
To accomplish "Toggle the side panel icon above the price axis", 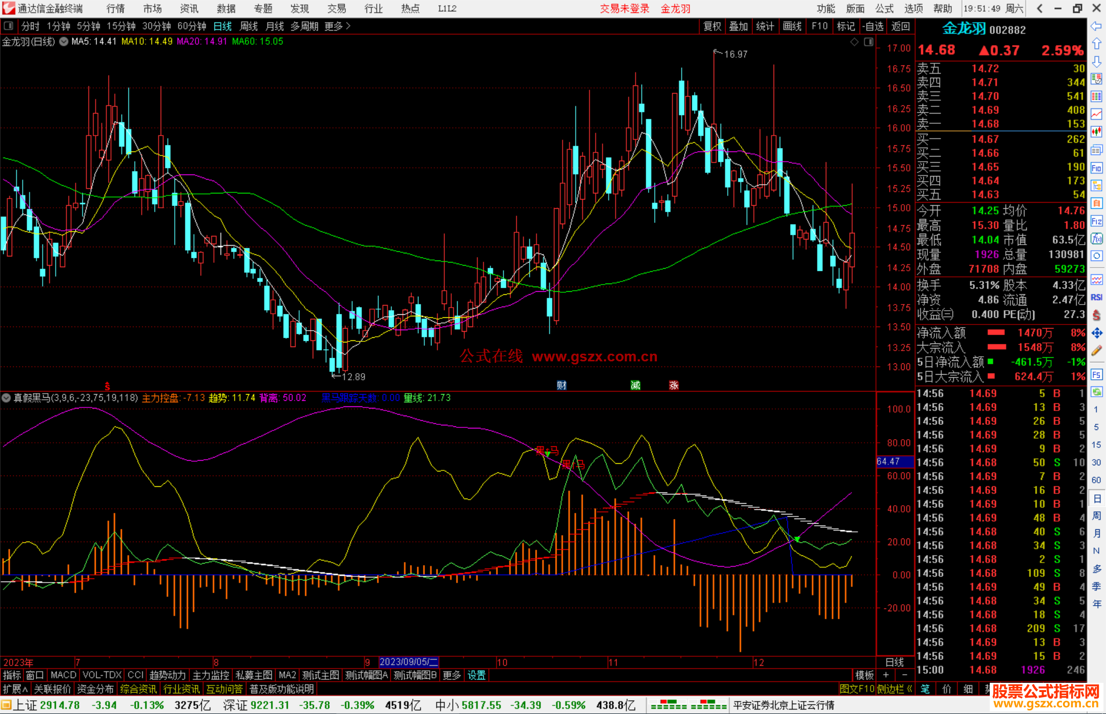I will (x=868, y=42).
